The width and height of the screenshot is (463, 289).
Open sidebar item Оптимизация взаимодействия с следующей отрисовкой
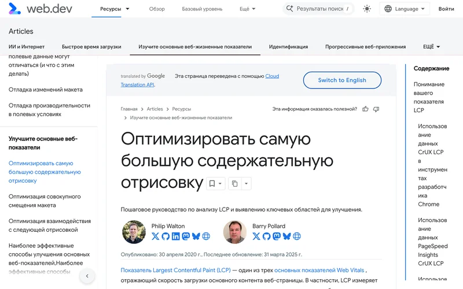point(50,225)
